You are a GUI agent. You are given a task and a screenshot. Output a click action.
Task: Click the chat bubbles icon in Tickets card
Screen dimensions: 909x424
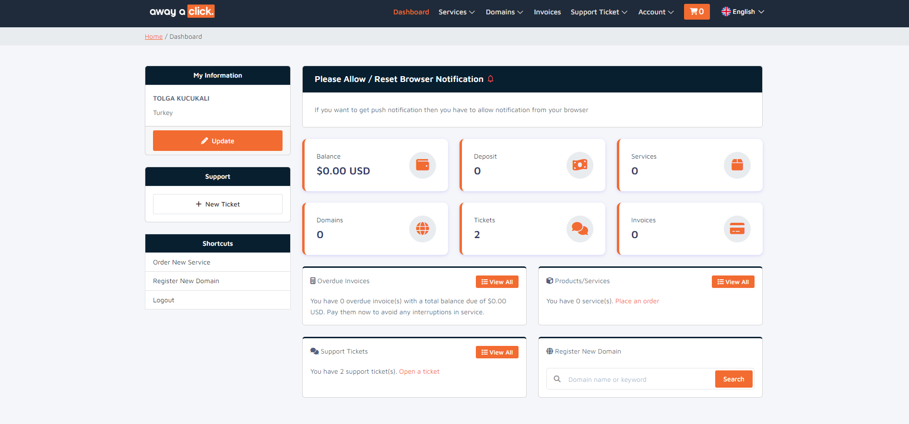(x=579, y=229)
